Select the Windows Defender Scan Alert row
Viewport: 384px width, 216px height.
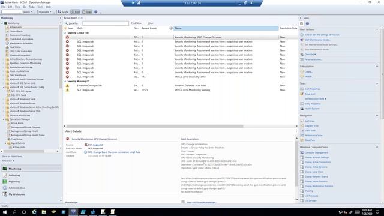[x=181, y=85]
